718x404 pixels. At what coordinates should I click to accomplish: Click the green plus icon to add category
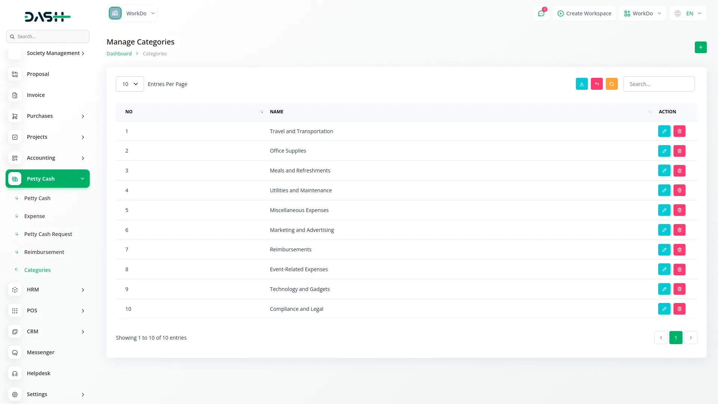pos(701,47)
